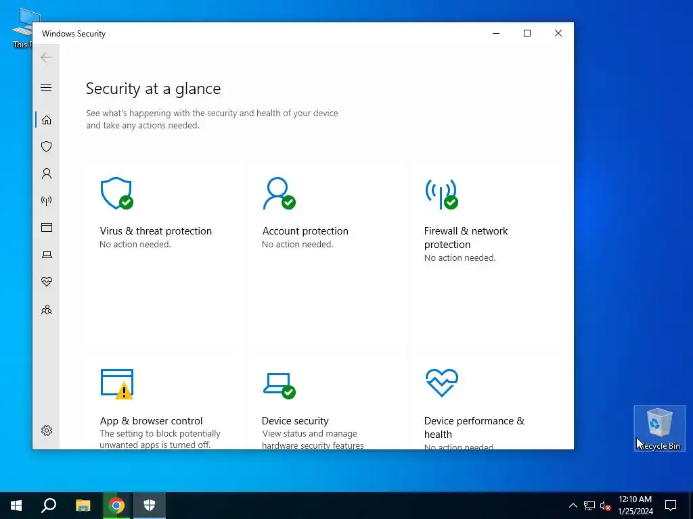Image resolution: width=693 pixels, height=519 pixels.
Task: Click the muted volume tray icon
Action: 605,505
